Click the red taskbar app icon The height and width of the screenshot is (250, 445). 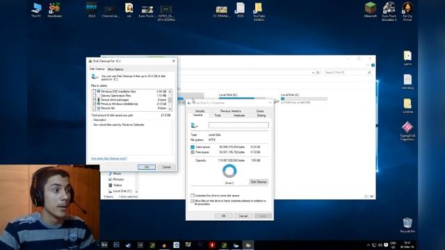click(x=212, y=245)
